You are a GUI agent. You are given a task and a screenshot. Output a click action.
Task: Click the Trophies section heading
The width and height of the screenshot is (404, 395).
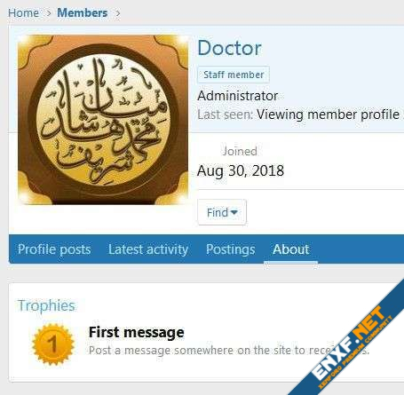46,305
